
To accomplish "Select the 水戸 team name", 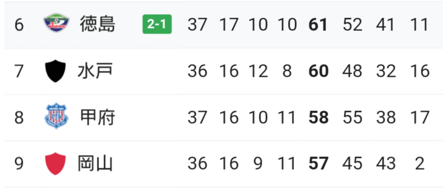I will click(x=95, y=71).
